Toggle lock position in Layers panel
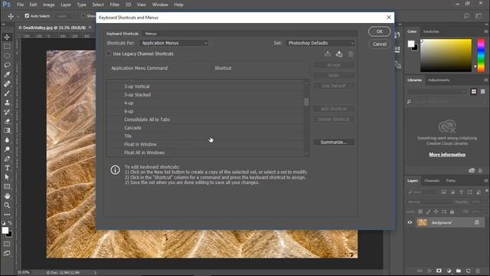This screenshot has width=490, height=276. tap(436, 212)
